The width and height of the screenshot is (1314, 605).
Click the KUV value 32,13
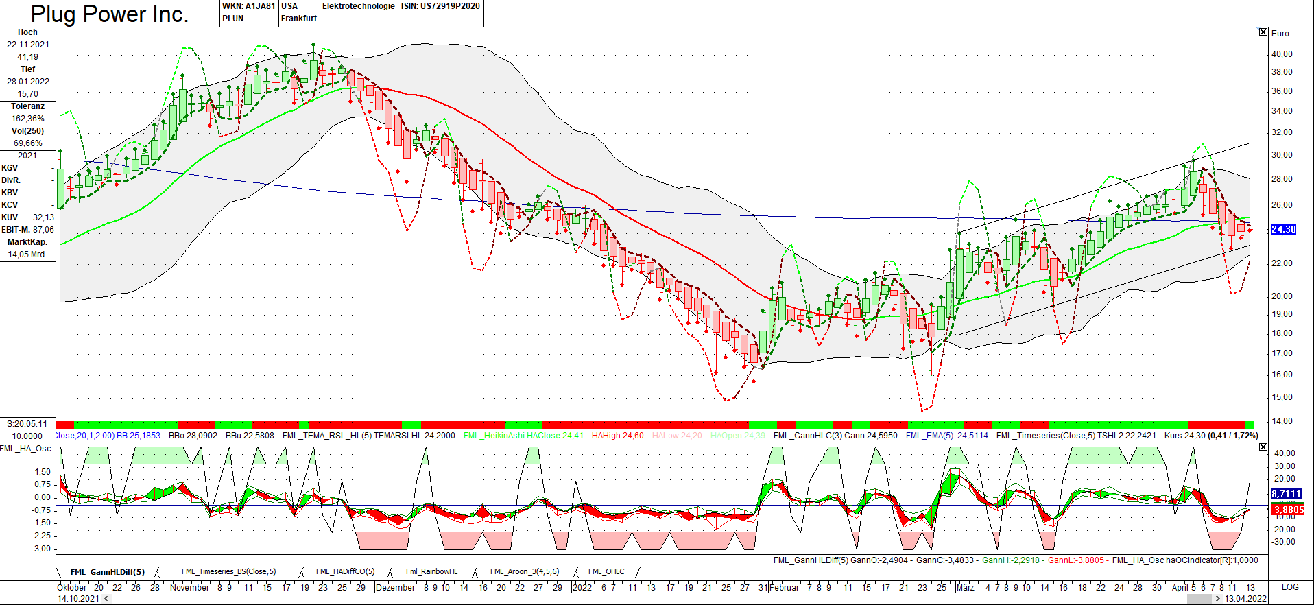(x=43, y=217)
